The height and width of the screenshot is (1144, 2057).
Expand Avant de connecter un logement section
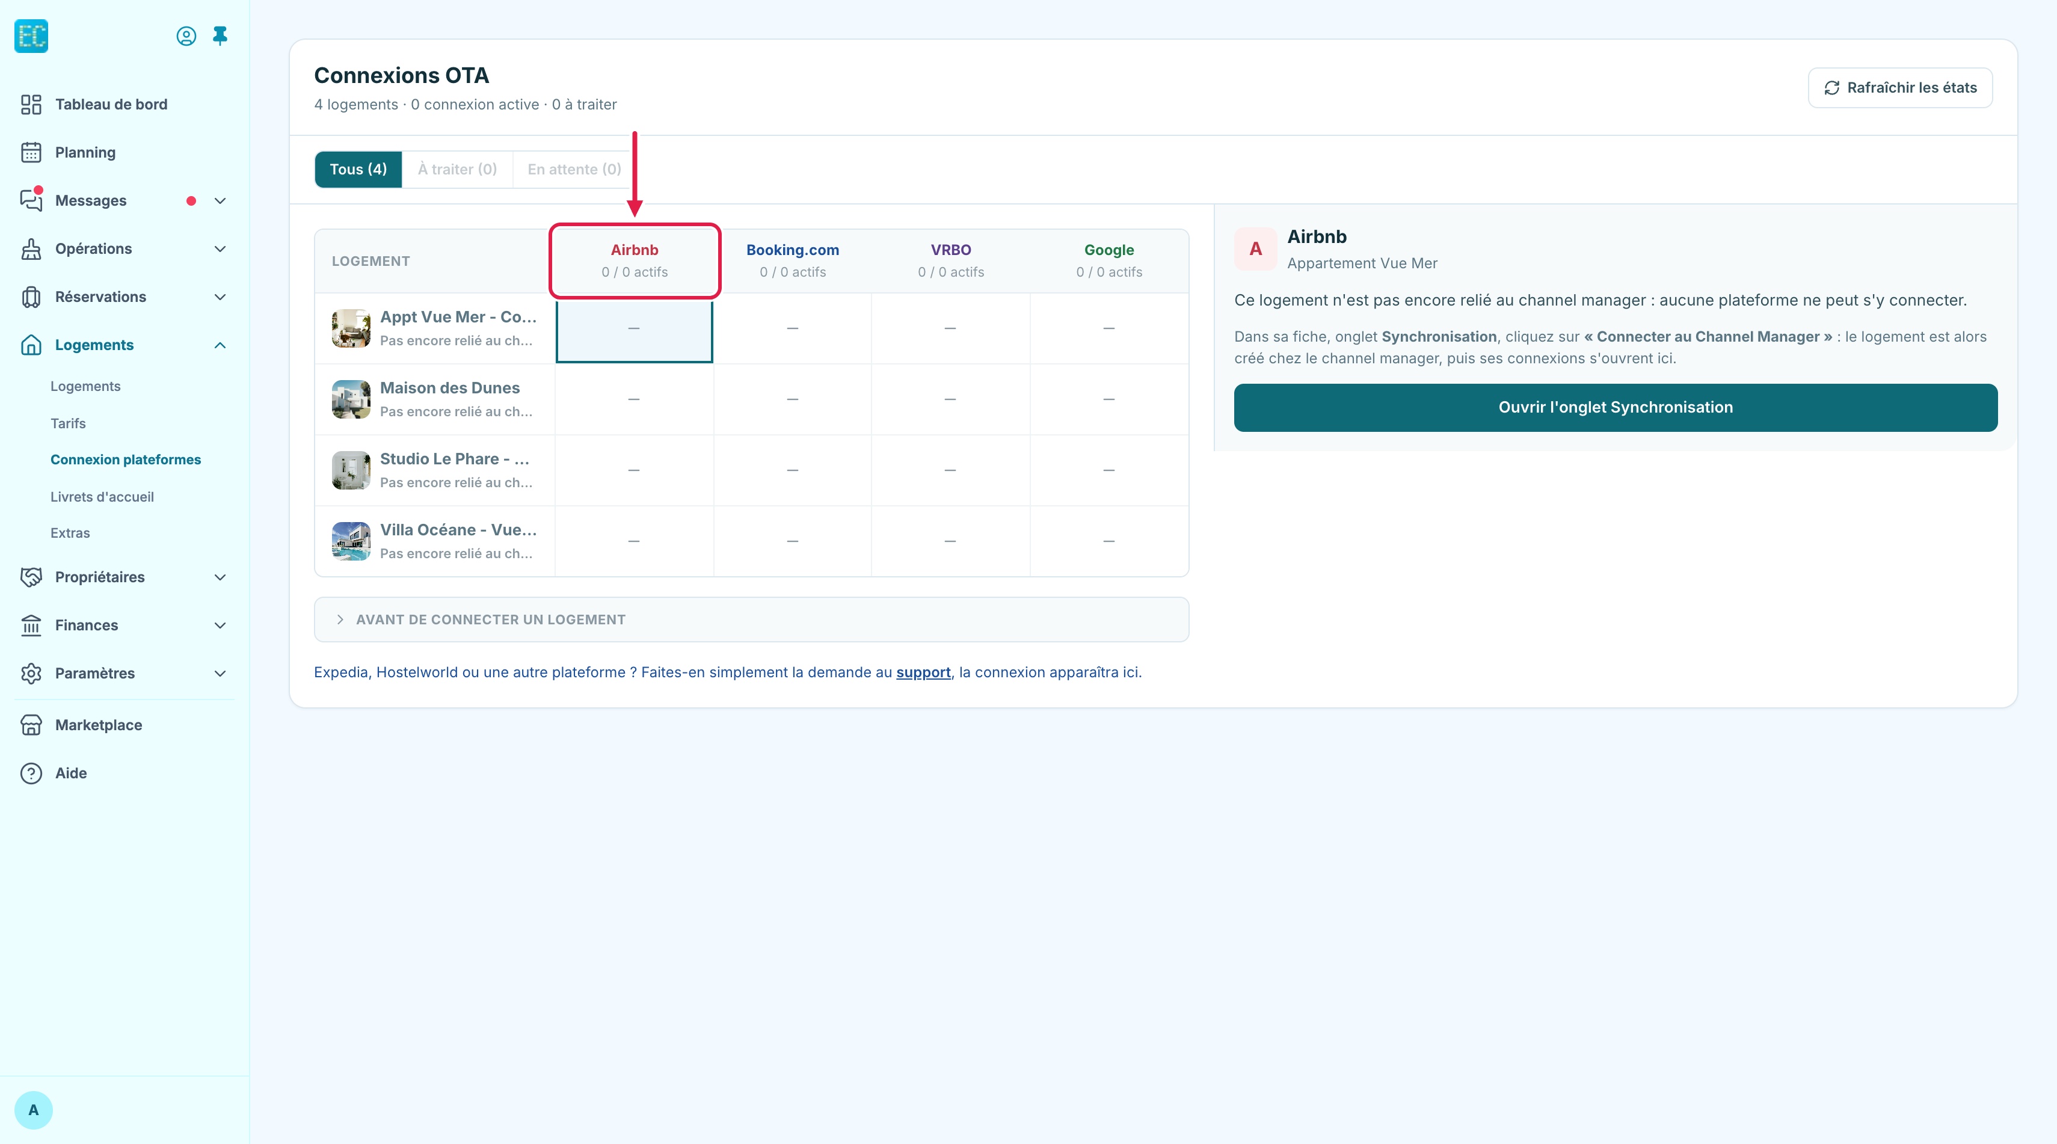pyautogui.click(x=751, y=620)
